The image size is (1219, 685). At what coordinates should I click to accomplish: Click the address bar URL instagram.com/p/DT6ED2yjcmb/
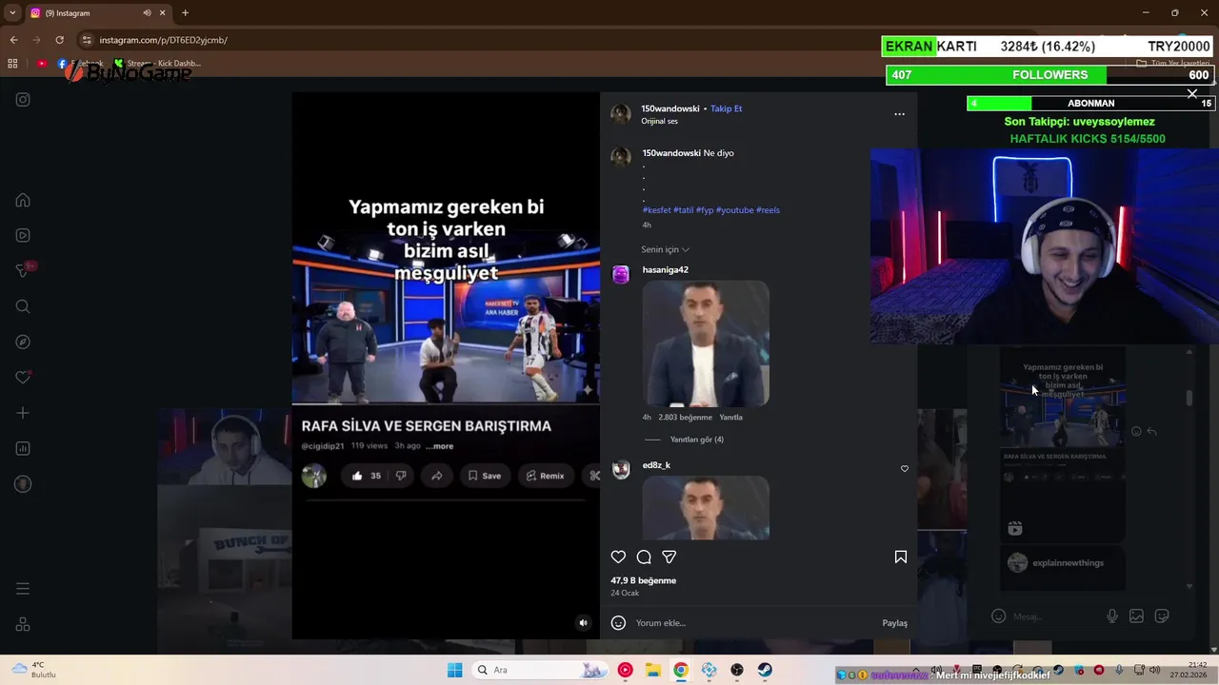tap(163, 40)
